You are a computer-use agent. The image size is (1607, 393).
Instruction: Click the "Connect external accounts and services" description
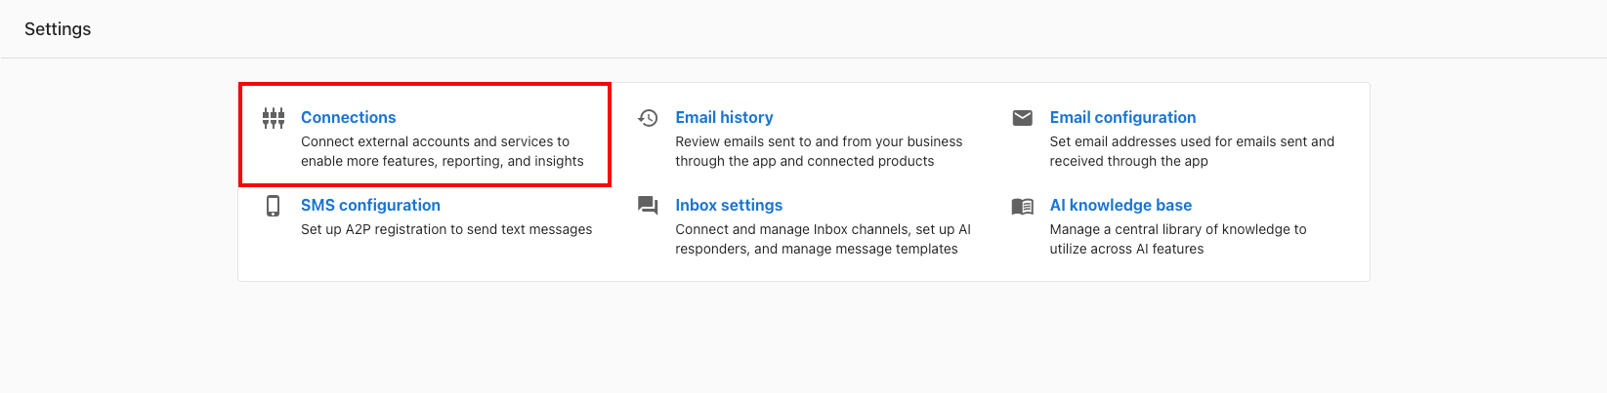click(x=443, y=151)
